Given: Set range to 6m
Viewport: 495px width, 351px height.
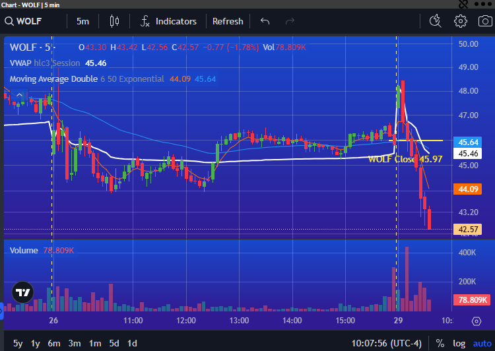Looking at the screenshot, I should 54,343.
